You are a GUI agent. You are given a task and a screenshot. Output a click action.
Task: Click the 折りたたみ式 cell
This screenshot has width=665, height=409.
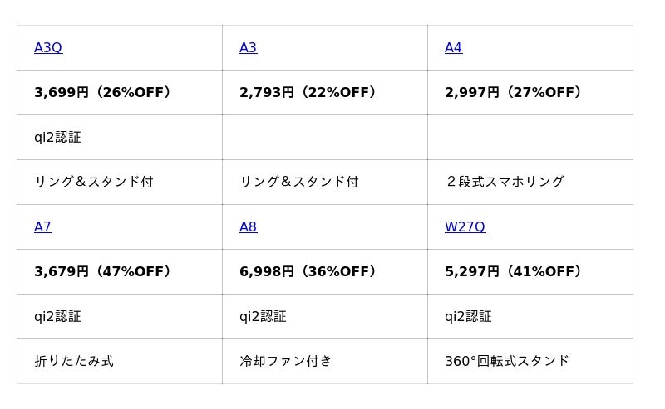tap(74, 362)
